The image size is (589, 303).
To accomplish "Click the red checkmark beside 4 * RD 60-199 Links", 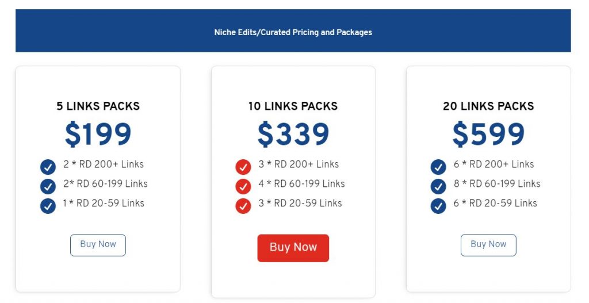I will tap(243, 187).
